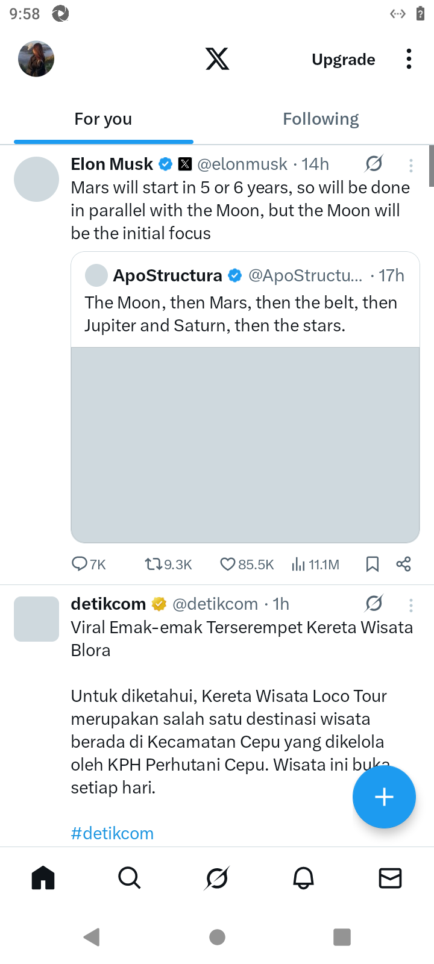Open the #detikcom hashtag link
Image resolution: width=434 pixels, height=964 pixels.
coord(112,833)
